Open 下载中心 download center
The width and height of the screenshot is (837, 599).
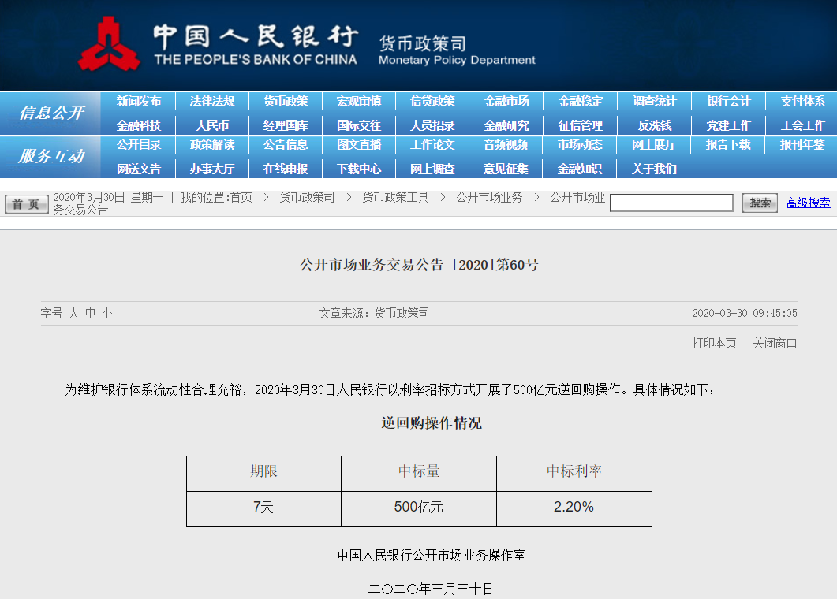pos(359,169)
